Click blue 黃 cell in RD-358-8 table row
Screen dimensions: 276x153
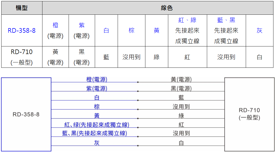click(157, 30)
